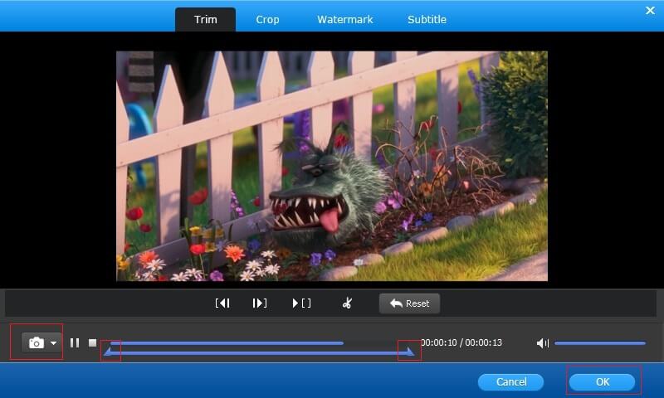664x398 pixels.
Task: Reset the trim settings
Action: [x=409, y=303]
